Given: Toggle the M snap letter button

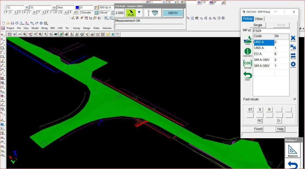Looking at the screenshot, I should [76, 12].
